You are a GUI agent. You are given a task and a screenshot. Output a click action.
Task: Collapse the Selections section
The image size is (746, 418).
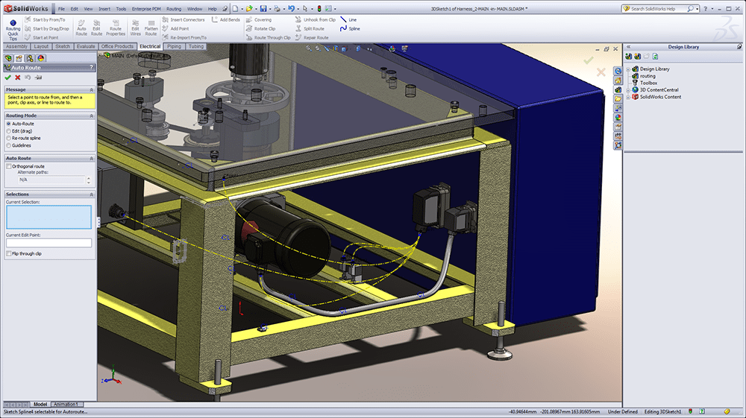click(x=91, y=194)
